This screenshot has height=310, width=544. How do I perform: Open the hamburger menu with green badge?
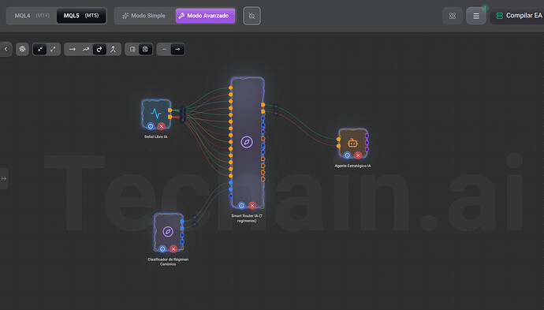click(x=476, y=16)
